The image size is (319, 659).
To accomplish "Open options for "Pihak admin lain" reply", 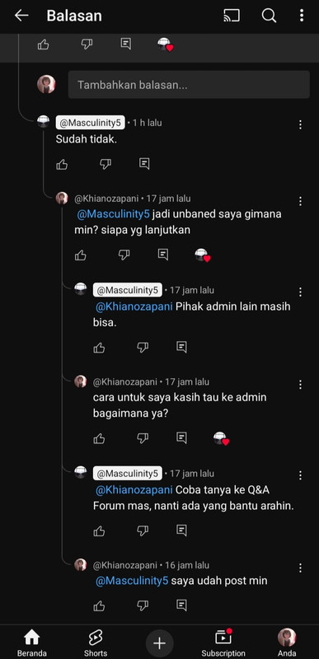I will 300,292.
